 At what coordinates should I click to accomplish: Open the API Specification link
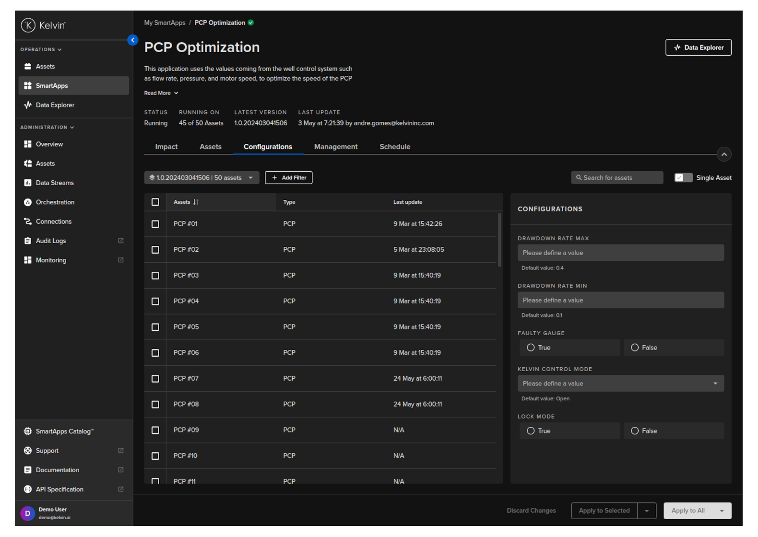click(59, 490)
